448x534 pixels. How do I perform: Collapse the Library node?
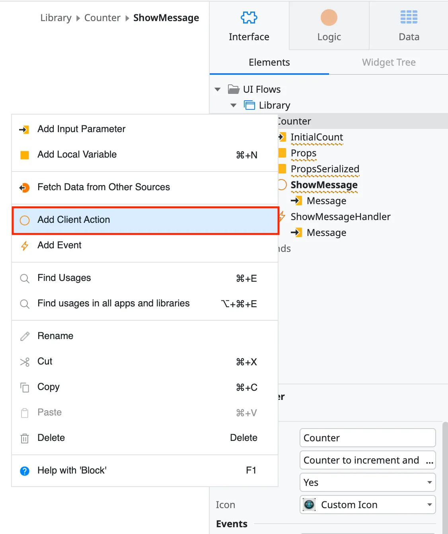(x=233, y=105)
